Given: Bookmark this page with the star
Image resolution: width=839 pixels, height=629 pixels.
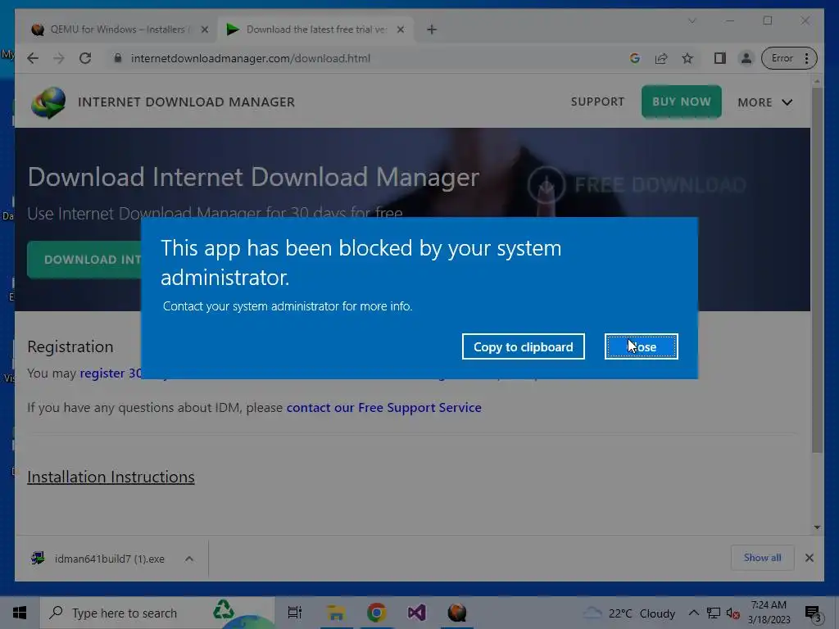Looking at the screenshot, I should tap(687, 58).
